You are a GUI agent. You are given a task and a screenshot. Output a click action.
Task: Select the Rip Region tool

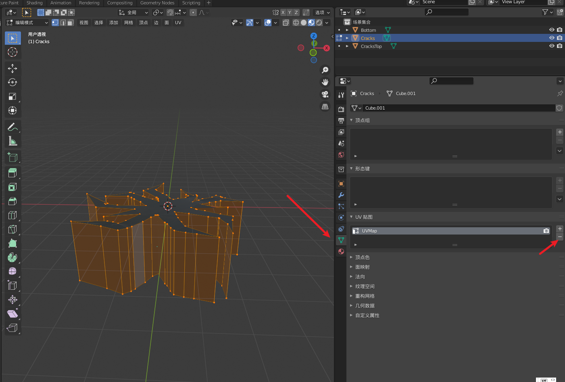pos(13,328)
